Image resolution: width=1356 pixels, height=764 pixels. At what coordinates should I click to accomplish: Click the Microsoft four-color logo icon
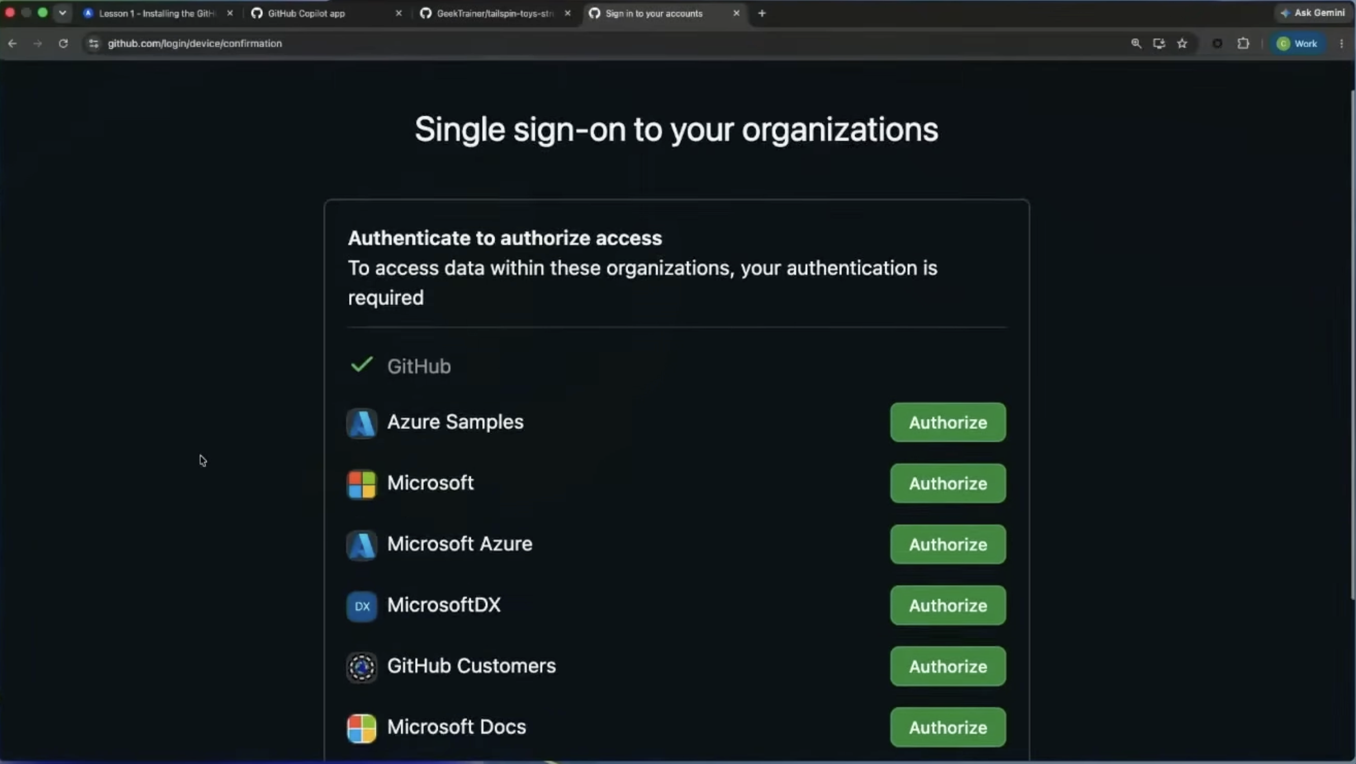[361, 484]
